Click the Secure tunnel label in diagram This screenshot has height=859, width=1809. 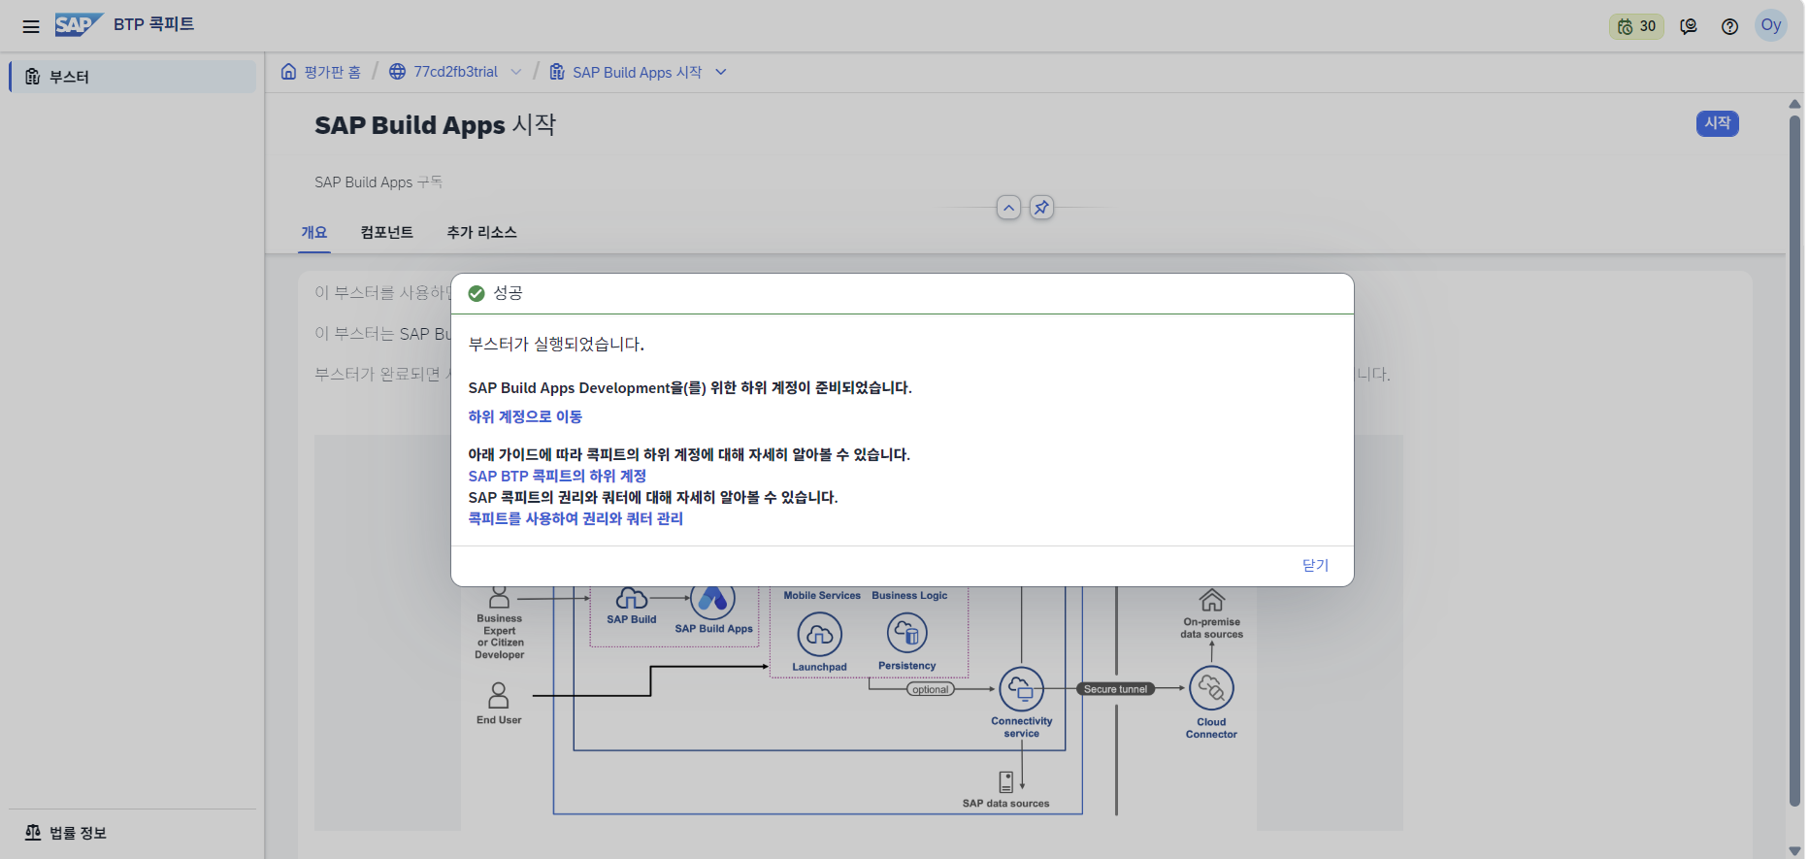[x=1115, y=689]
